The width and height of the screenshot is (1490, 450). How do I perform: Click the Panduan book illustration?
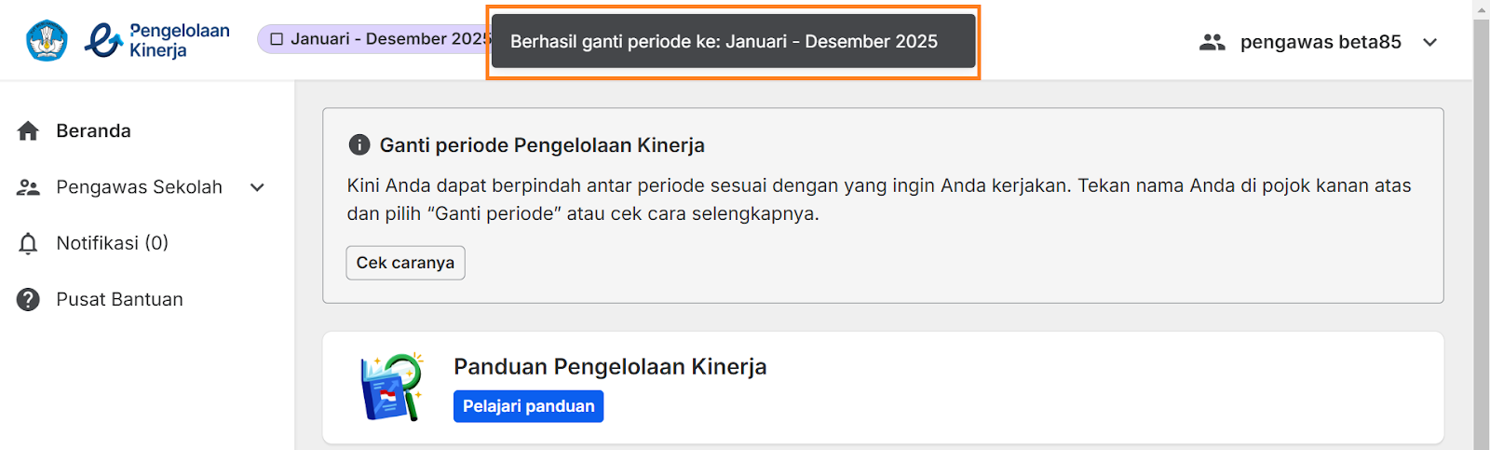coord(392,387)
